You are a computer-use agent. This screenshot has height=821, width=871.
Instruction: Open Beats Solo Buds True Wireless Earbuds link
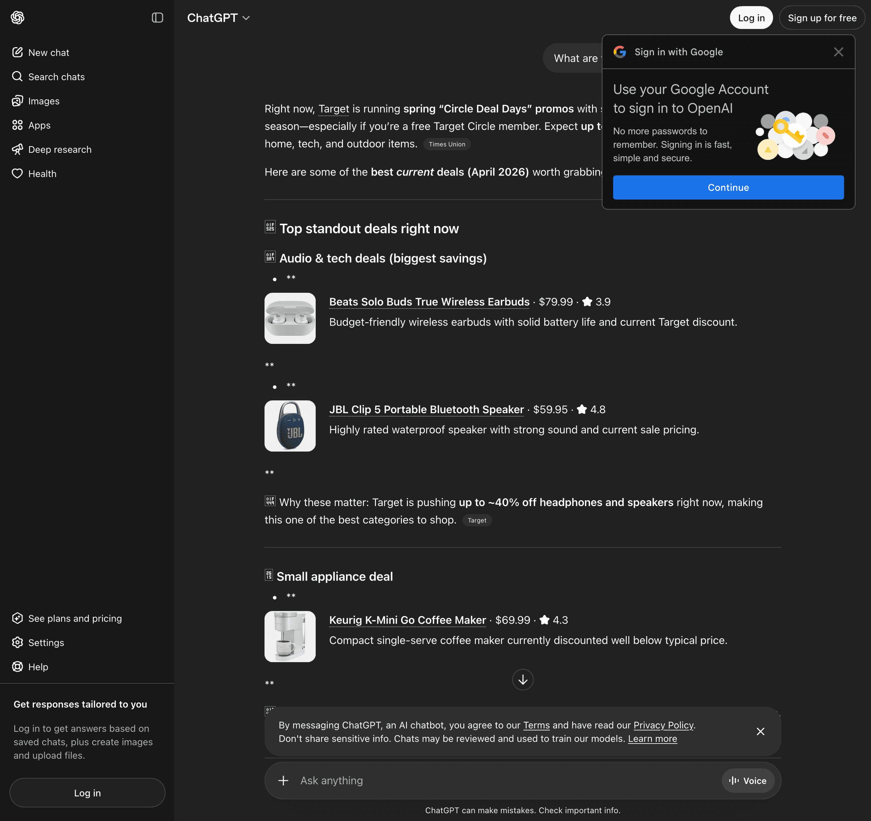(x=429, y=302)
